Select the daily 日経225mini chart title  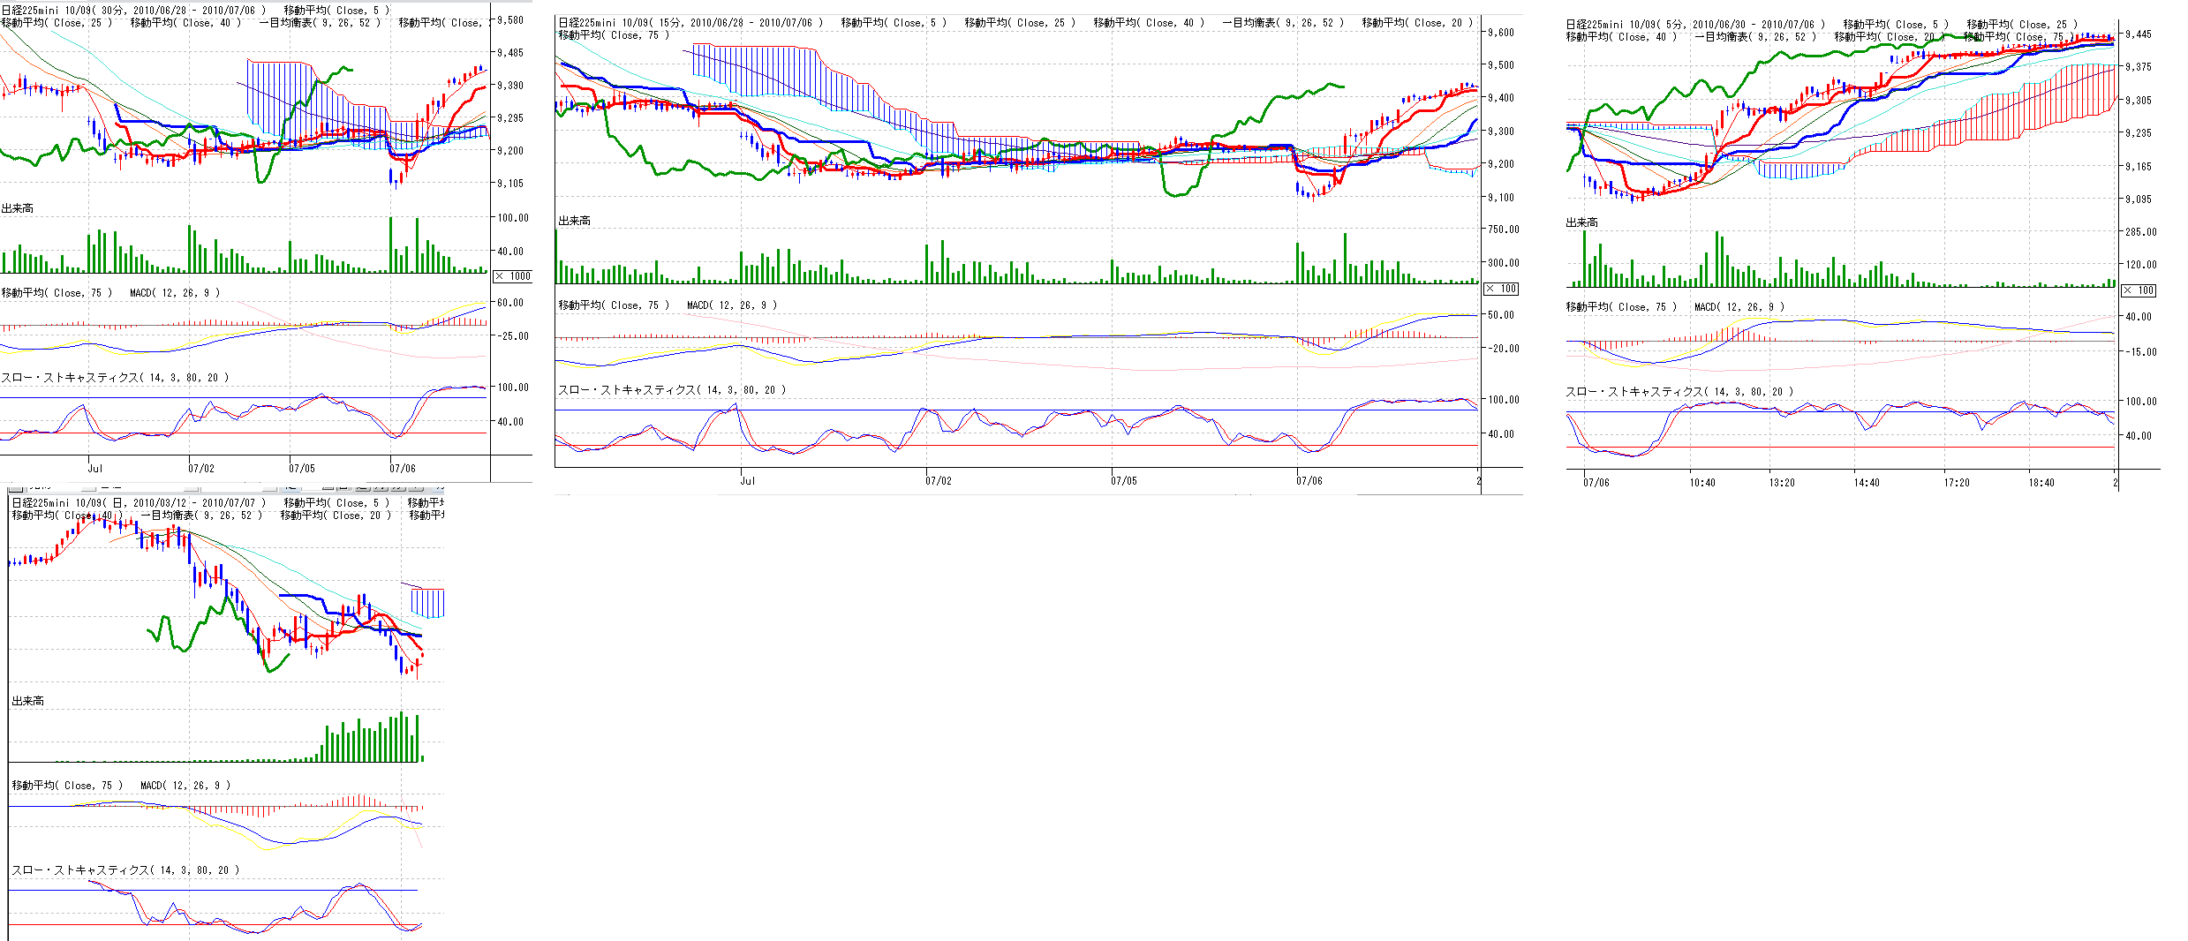(132, 503)
